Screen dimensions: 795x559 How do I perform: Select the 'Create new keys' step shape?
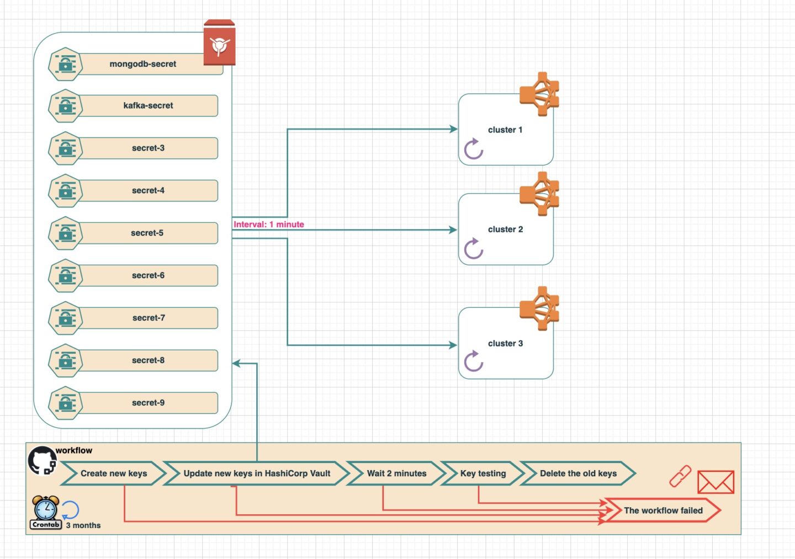[113, 473]
